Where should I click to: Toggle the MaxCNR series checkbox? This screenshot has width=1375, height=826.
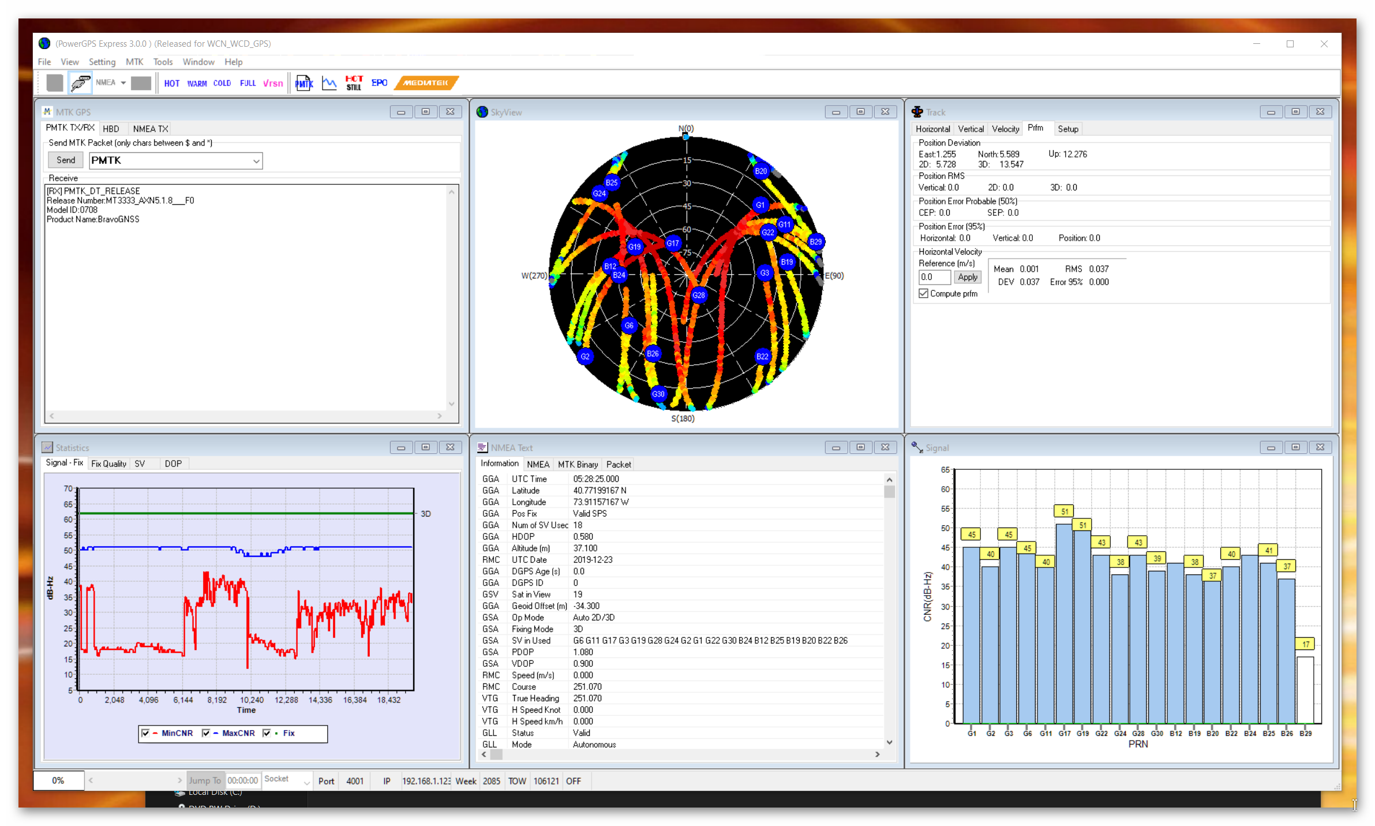click(x=206, y=733)
